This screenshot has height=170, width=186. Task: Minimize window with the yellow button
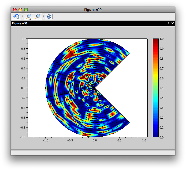pyautogui.click(x=20, y=10)
